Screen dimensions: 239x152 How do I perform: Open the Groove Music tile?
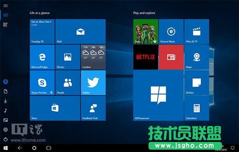point(171,32)
